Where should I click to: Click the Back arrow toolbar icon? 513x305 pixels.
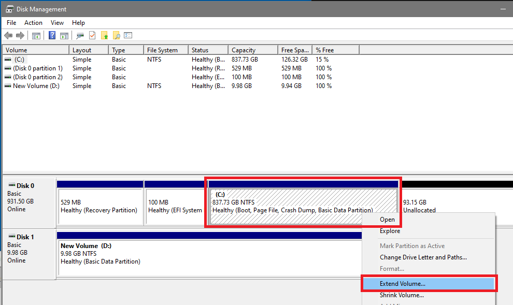(x=8, y=35)
